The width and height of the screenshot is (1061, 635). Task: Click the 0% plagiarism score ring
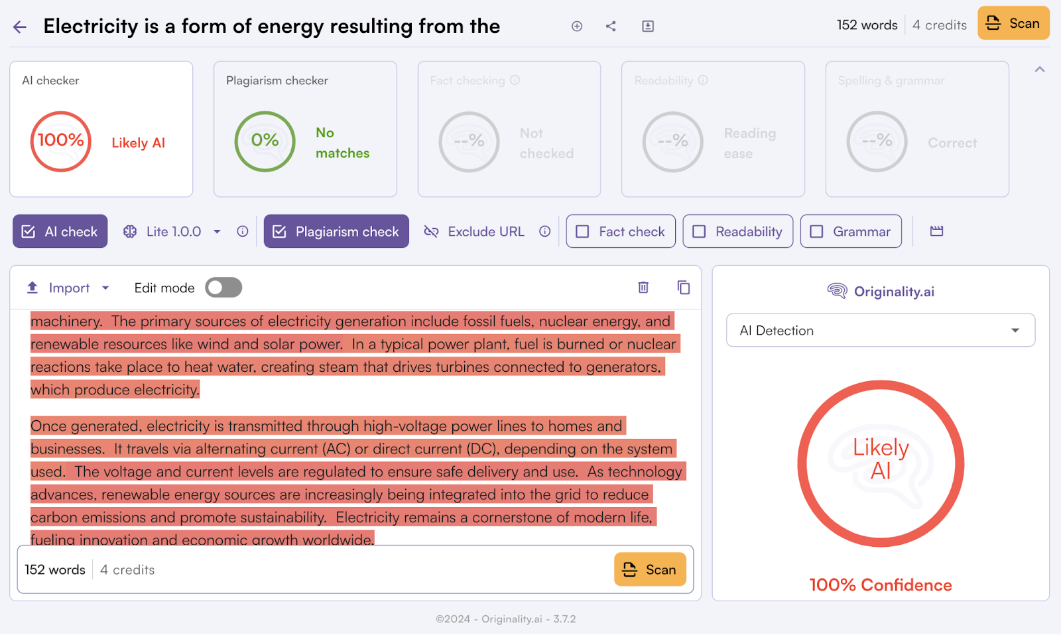click(x=265, y=141)
